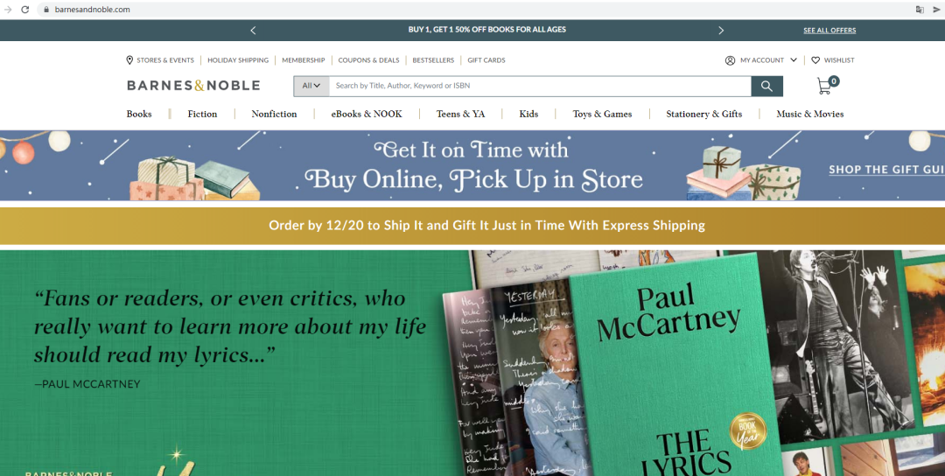Open the Toys & Games menu
The width and height of the screenshot is (945, 476).
tap(602, 114)
